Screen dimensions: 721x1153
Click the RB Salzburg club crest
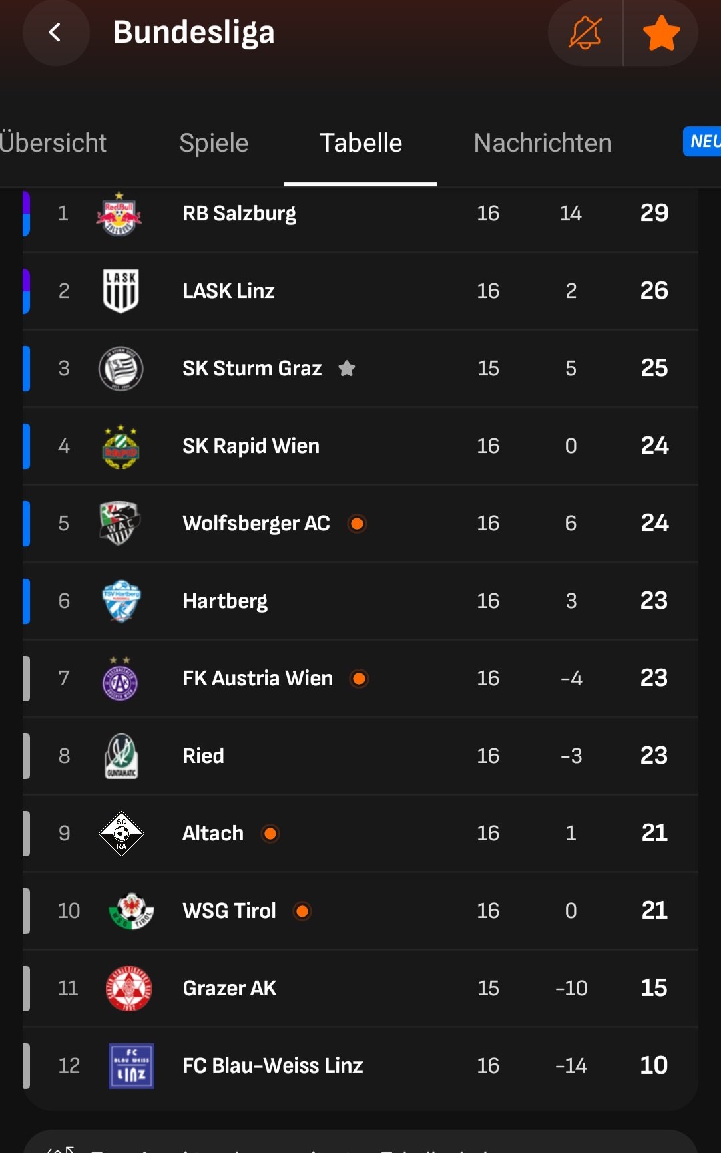(119, 214)
